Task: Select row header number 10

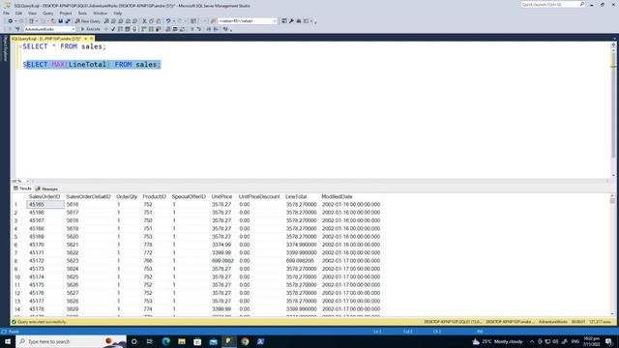Action: (x=17, y=277)
